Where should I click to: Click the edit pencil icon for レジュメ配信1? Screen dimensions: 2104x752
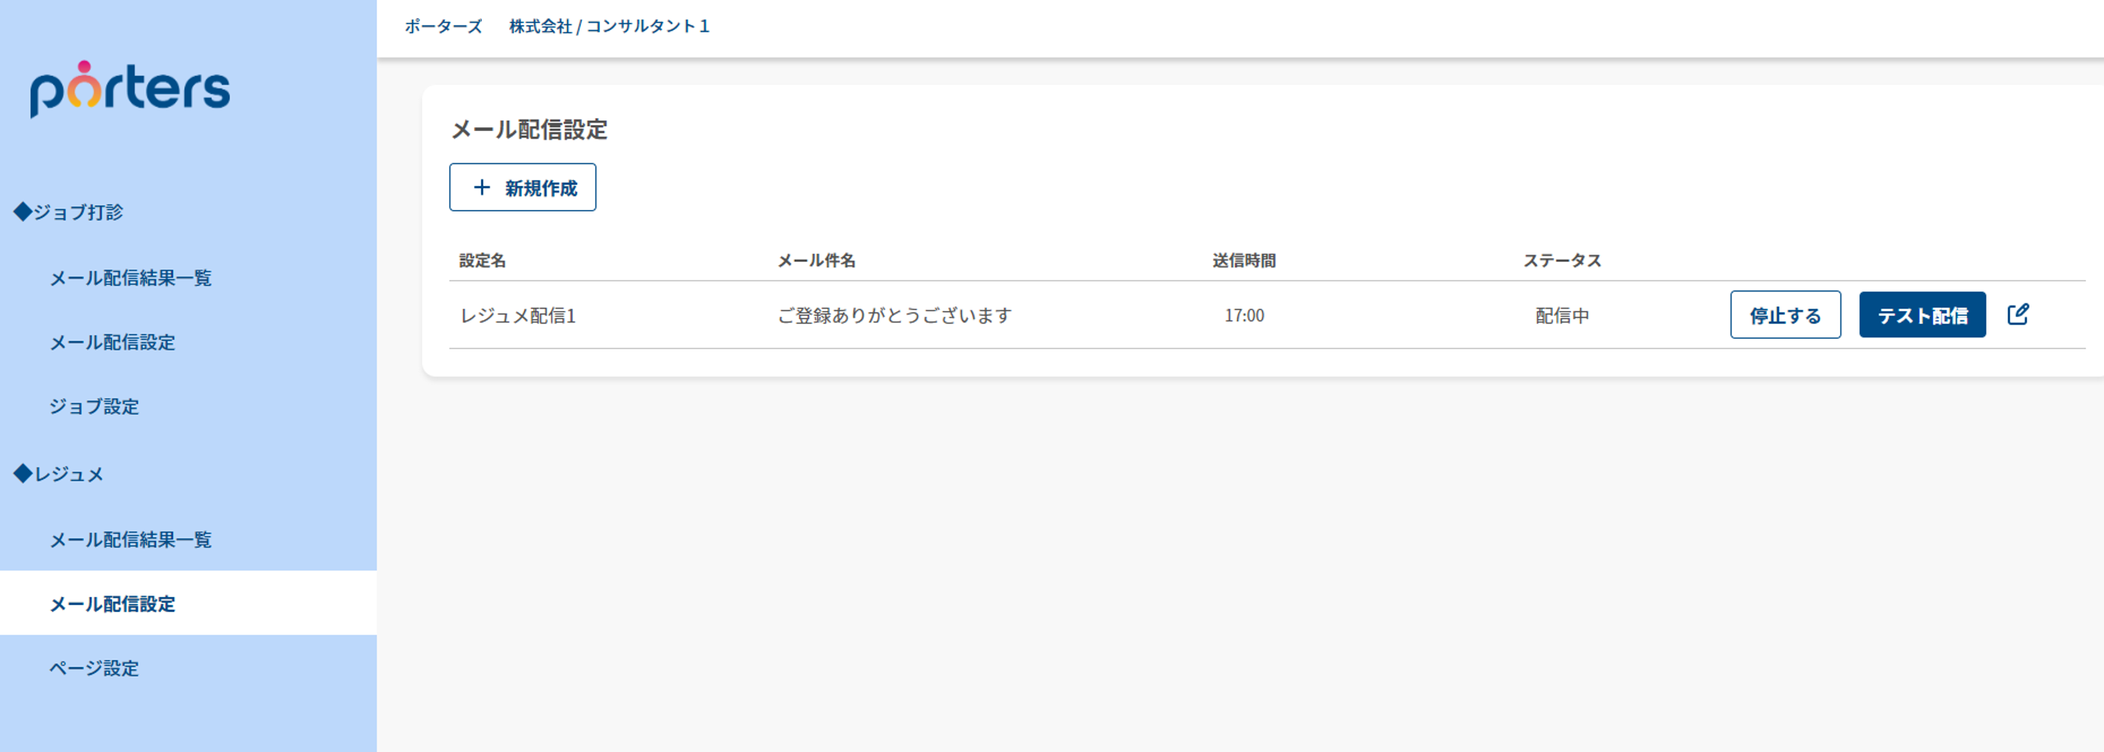click(x=2017, y=315)
